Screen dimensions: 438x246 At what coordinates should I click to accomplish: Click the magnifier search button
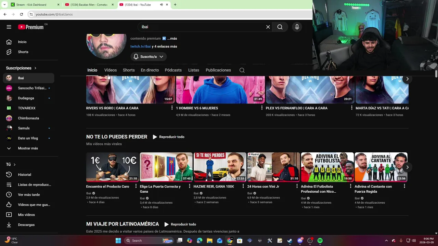280,27
